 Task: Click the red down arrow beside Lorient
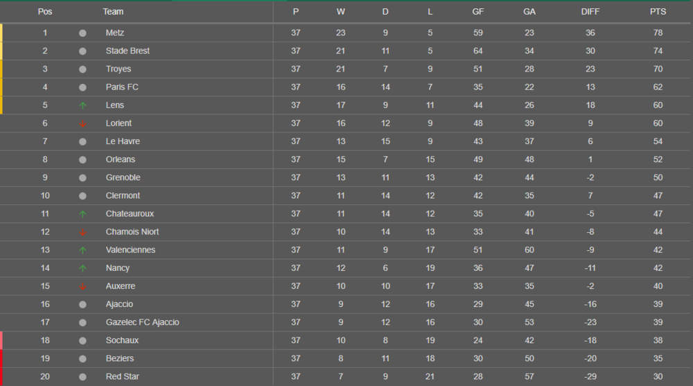[x=82, y=124]
